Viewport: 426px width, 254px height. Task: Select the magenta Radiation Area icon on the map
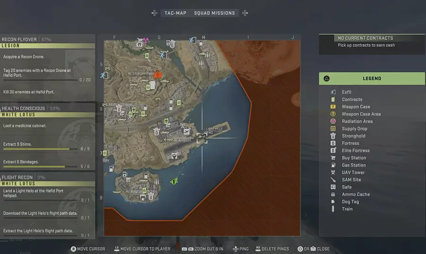[x=146, y=41]
